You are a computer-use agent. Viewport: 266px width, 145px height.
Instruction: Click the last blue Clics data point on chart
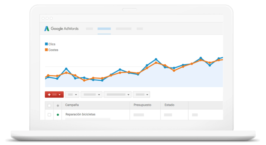click(x=219, y=59)
